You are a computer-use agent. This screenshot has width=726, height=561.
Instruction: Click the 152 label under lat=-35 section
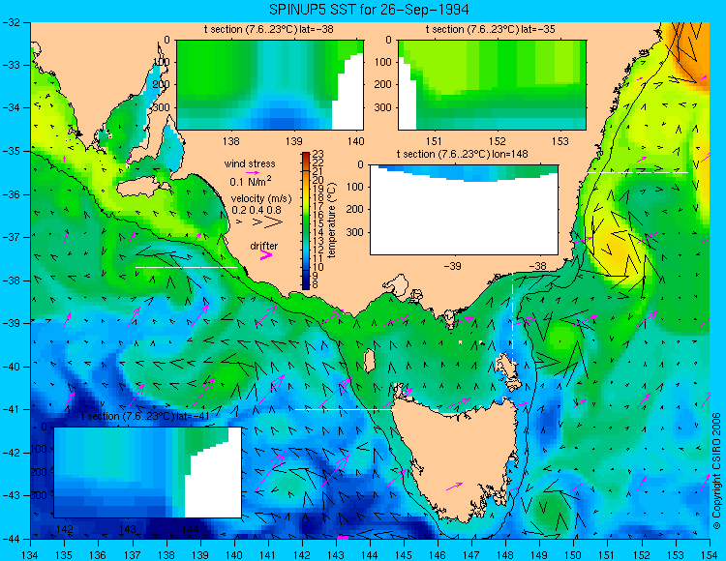(498, 142)
